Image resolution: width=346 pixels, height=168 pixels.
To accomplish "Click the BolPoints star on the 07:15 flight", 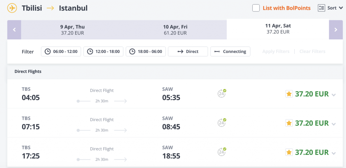I will (289, 123).
